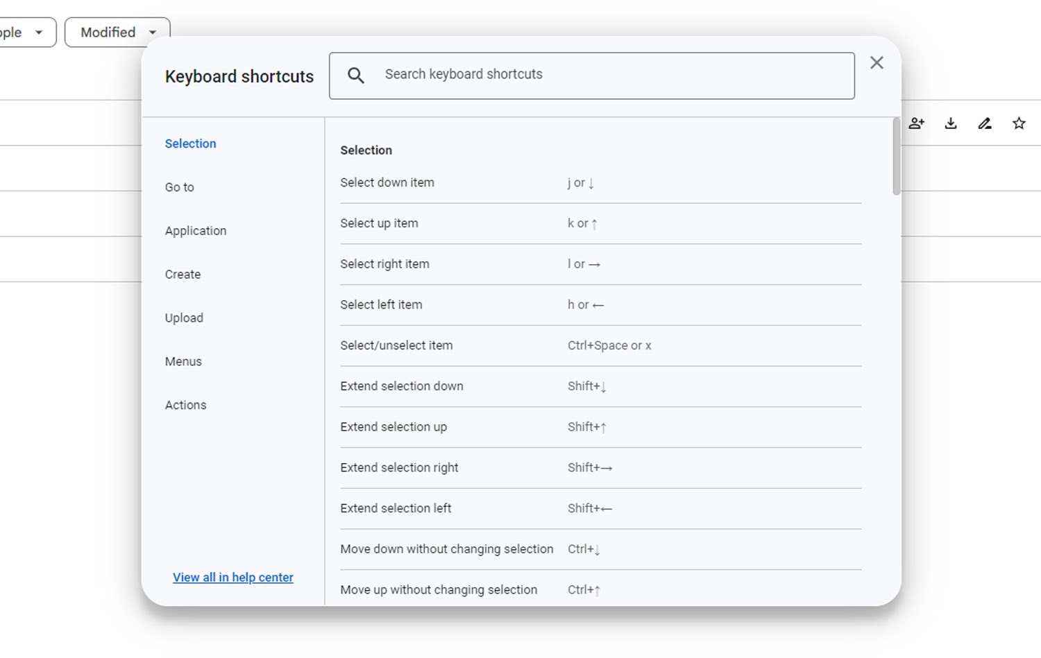Open the Actions shortcuts category
This screenshot has height=658, width=1041.
(x=185, y=405)
